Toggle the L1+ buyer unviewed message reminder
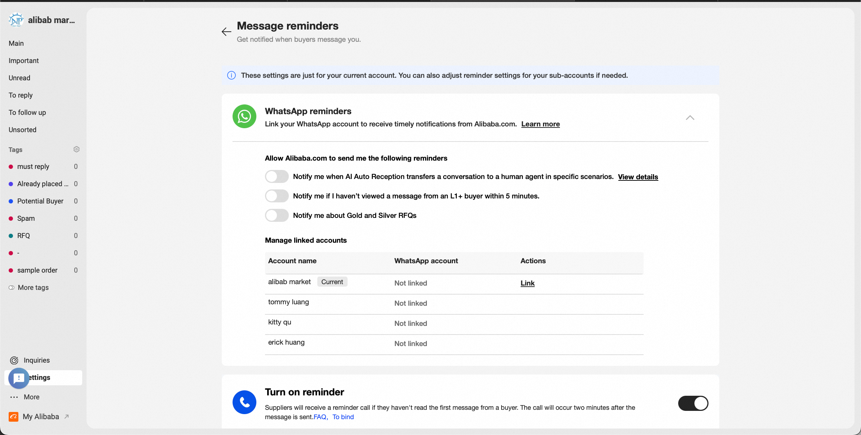 pos(277,196)
